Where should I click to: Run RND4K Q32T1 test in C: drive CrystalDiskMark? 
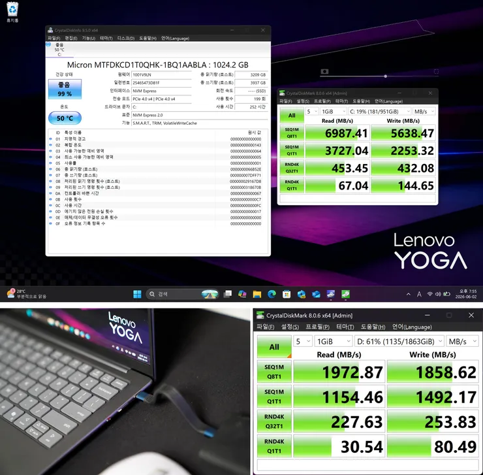point(292,167)
